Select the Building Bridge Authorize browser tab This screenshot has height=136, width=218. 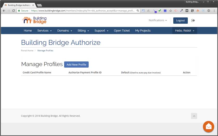pos(19,5)
